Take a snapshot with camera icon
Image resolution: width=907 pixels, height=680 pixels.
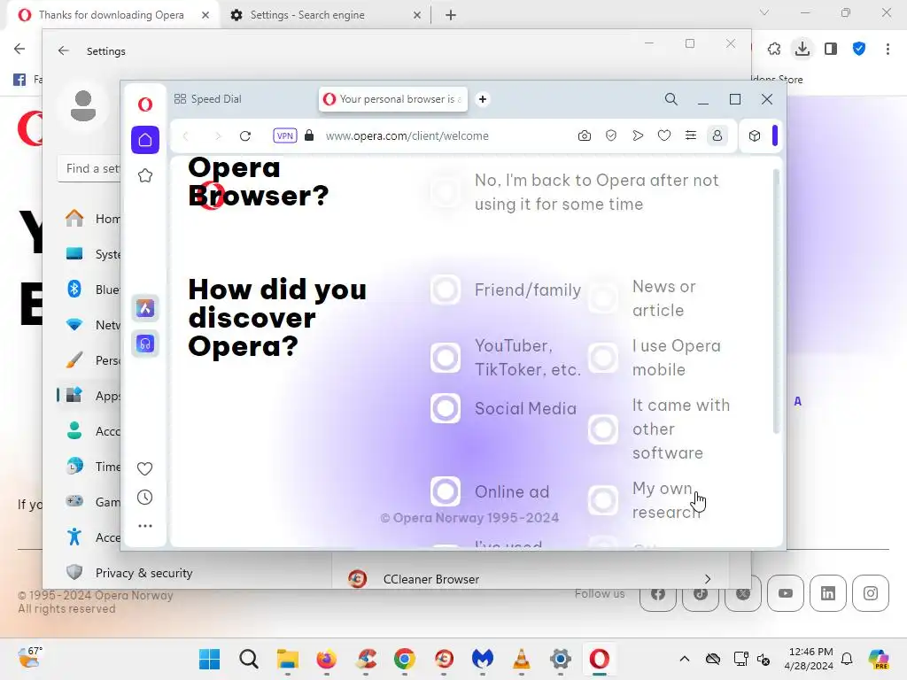585,135
